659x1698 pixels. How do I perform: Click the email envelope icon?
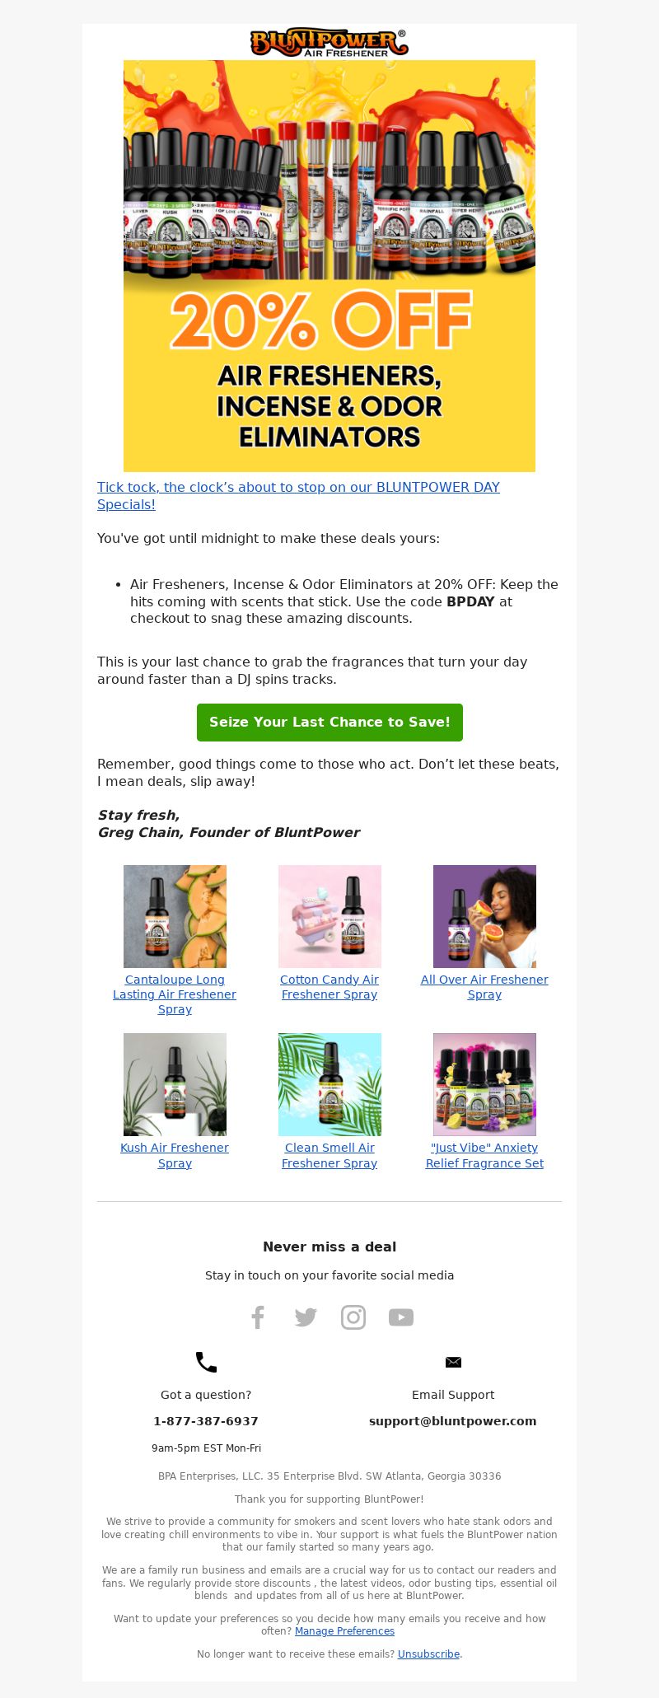453,1362
